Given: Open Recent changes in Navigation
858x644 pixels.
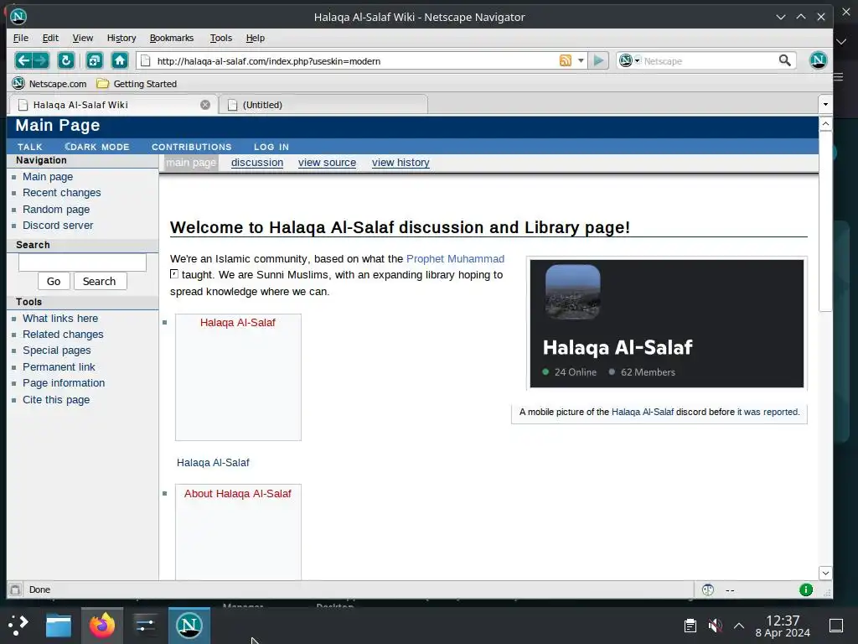Looking at the screenshot, I should (62, 193).
